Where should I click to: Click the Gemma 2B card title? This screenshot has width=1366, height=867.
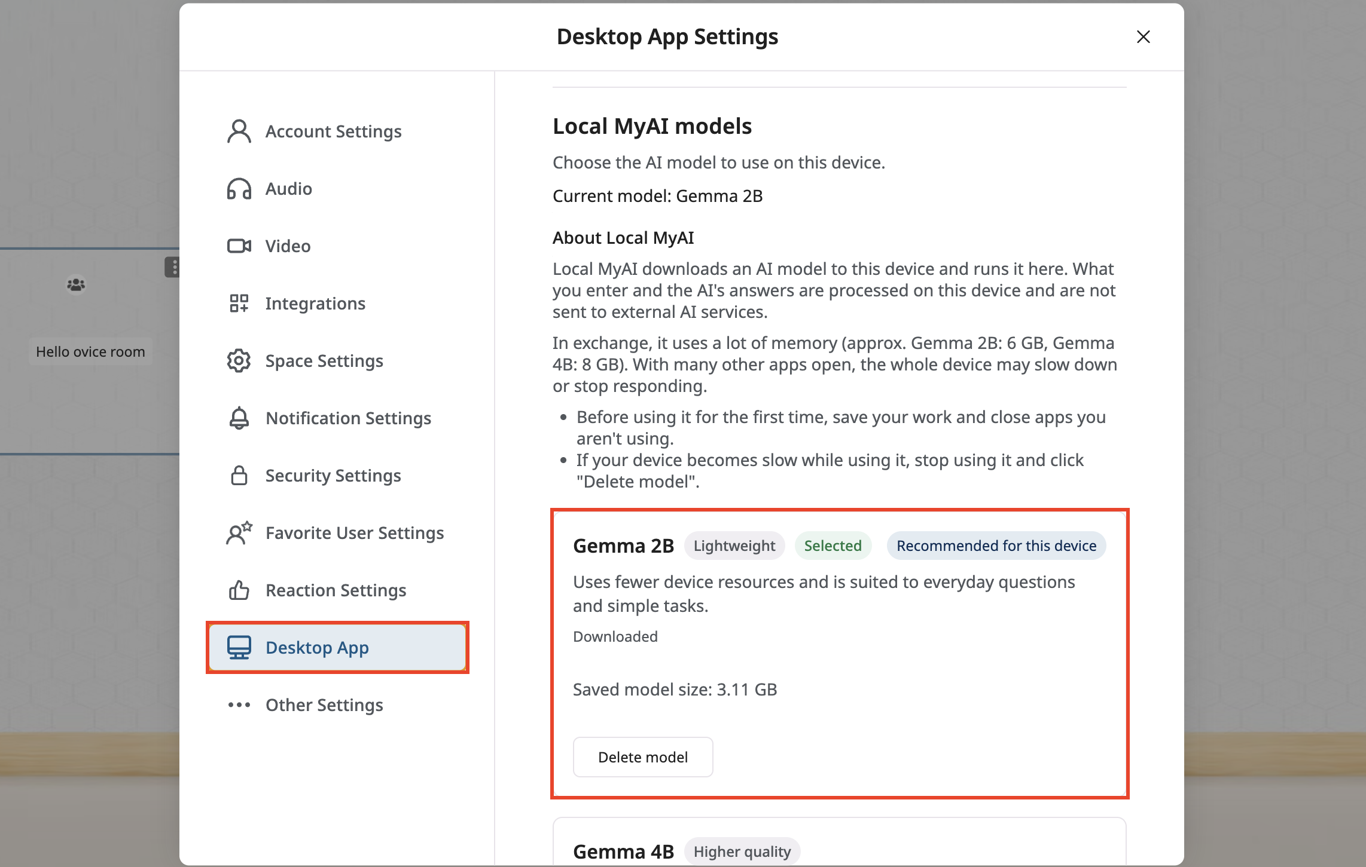coord(624,546)
